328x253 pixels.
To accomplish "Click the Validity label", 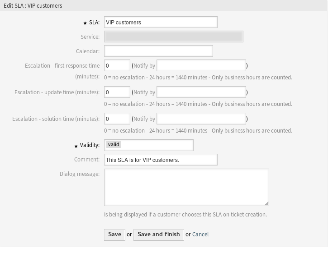I will [90, 145].
